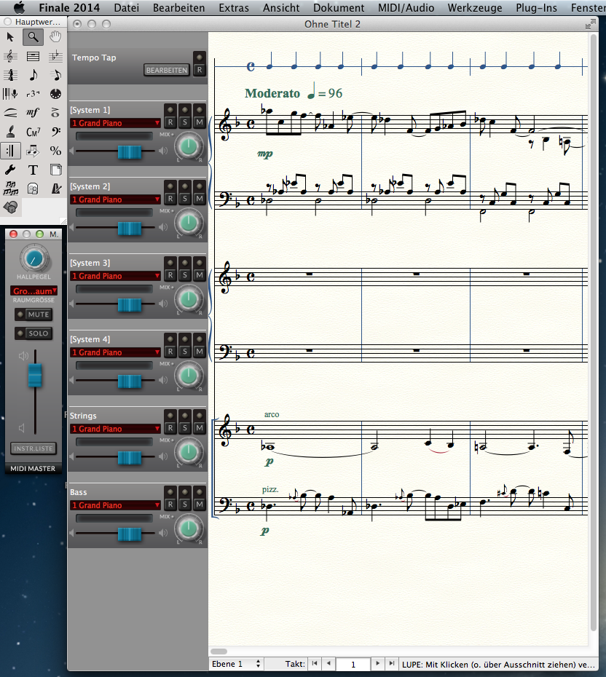Open the MIDI/Audio menu
This screenshot has width=606, height=677.
406,8
